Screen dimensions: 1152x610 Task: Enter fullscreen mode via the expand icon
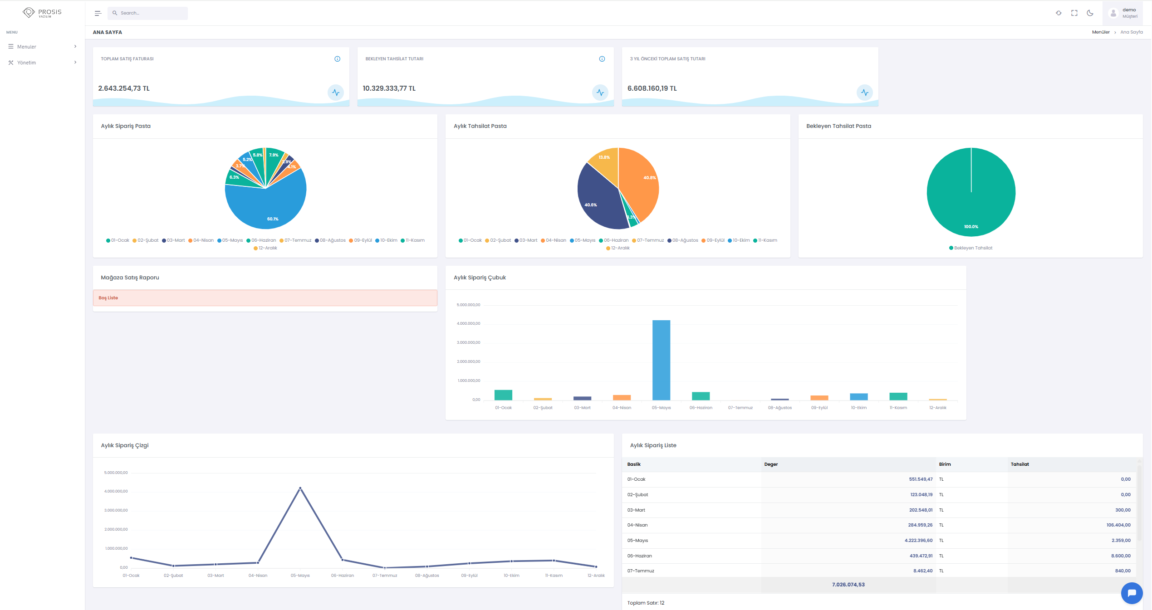pos(1074,13)
